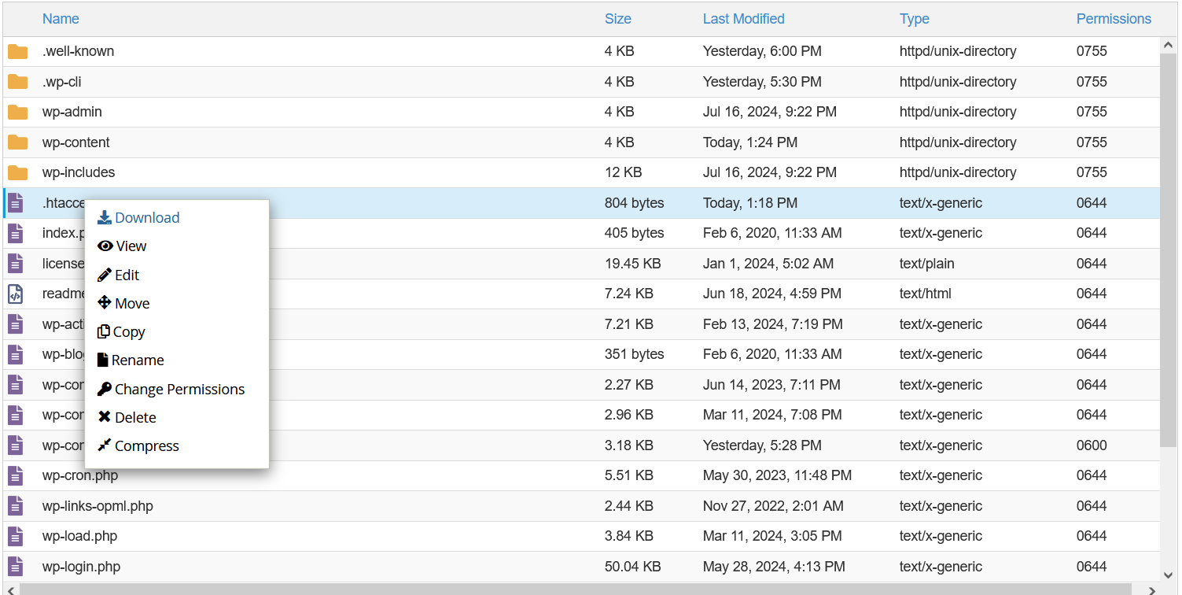Select Rename in the context menu
The image size is (1182, 595).
point(131,360)
